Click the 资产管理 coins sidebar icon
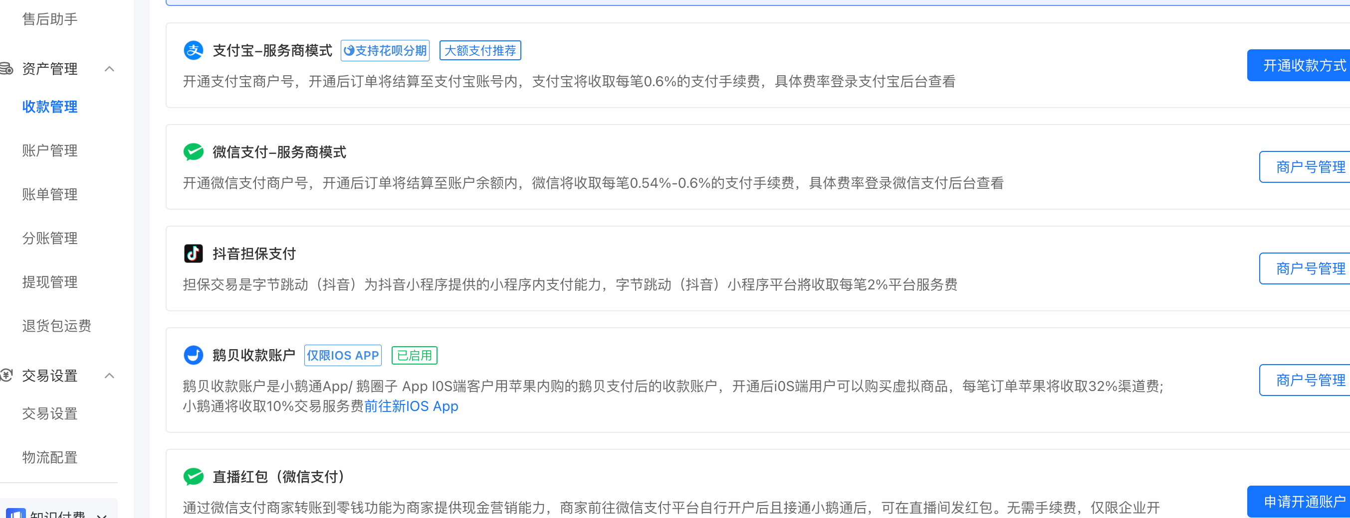The height and width of the screenshot is (518, 1350). (x=6, y=69)
